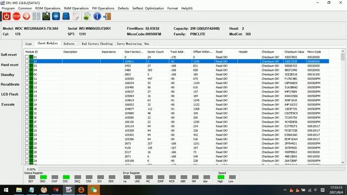Screen dimensions: 347x195
Task: Open the FW Operations menu
Action: click(x=103, y=8)
